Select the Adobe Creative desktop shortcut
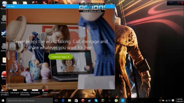This screenshot has height=103, width=184. [x=45, y=92]
